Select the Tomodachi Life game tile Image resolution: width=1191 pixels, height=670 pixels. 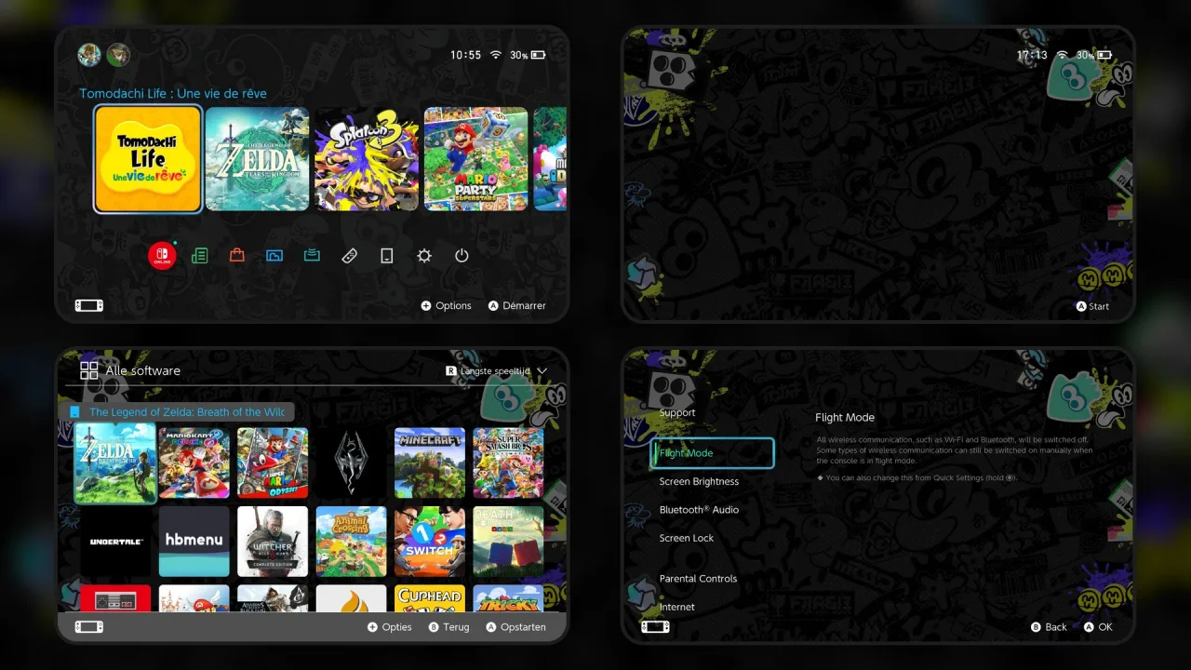148,159
